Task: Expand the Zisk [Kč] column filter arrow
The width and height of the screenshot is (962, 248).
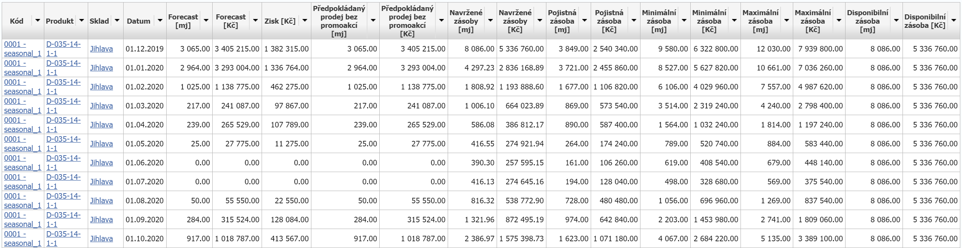Action: pos(305,21)
